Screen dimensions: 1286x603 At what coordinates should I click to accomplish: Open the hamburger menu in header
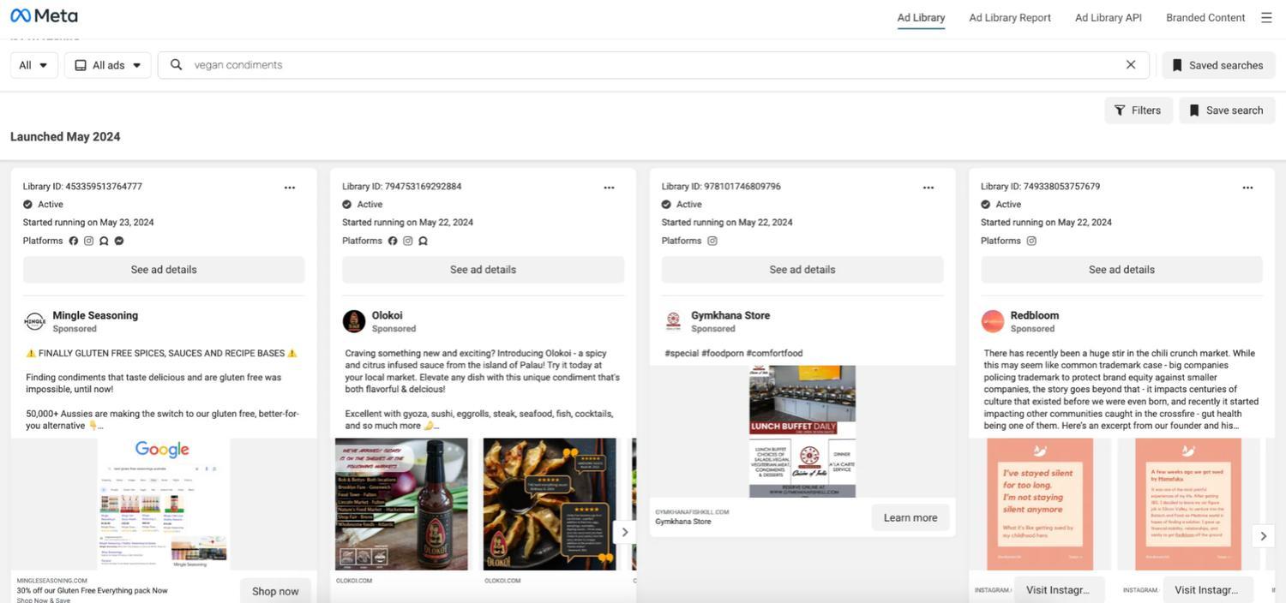[x=1266, y=17]
